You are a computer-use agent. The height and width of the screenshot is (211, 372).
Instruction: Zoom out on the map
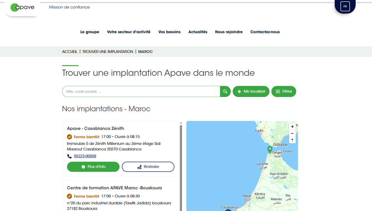point(292,133)
